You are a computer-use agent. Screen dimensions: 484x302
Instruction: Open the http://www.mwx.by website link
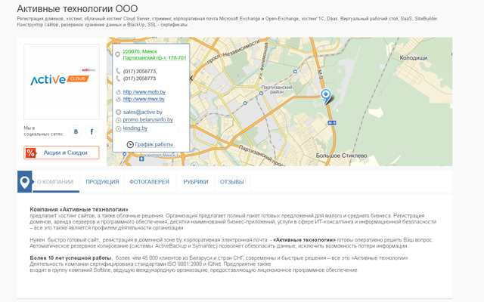point(144,99)
